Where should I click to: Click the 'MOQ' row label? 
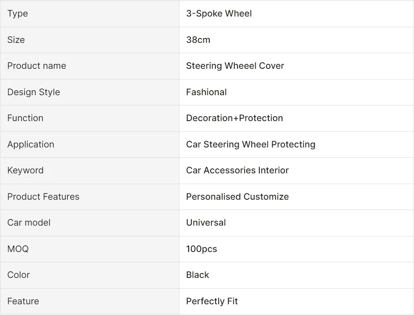(18, 249)
